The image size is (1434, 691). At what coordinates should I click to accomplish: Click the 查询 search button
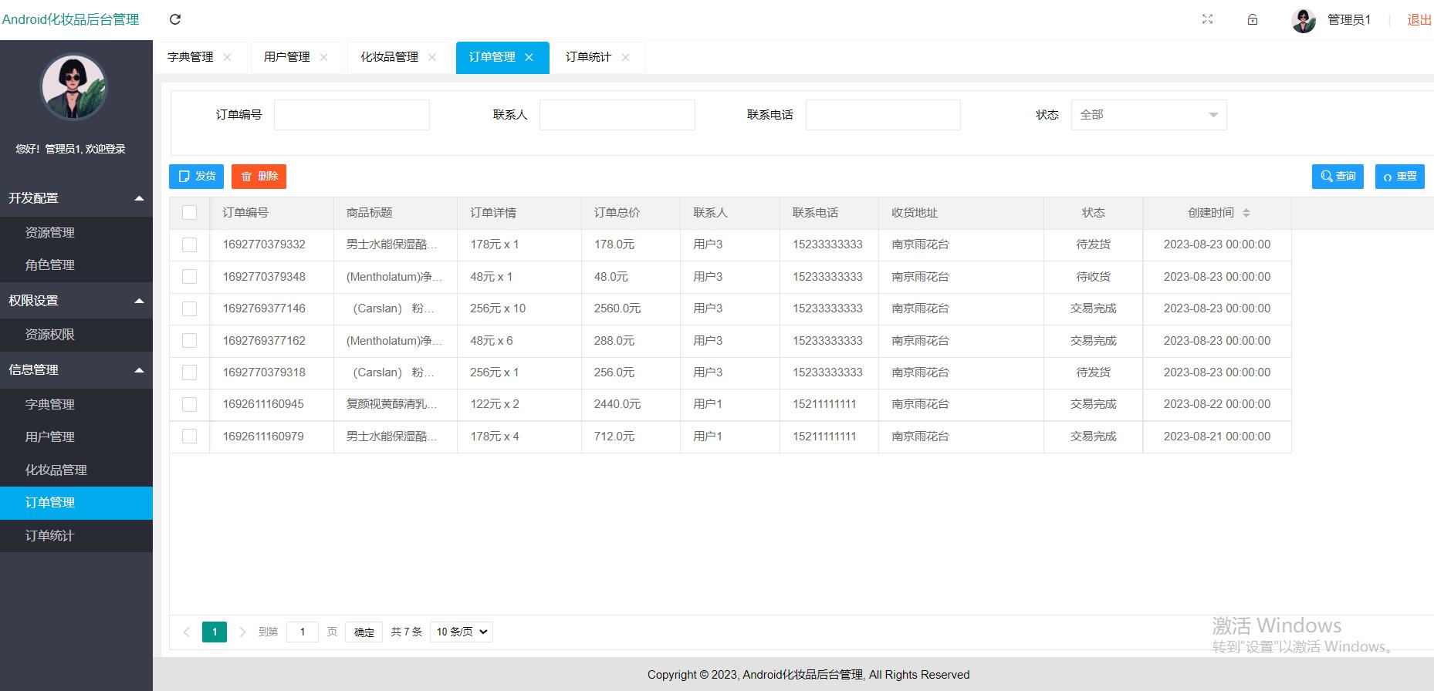click(1338, 177)
